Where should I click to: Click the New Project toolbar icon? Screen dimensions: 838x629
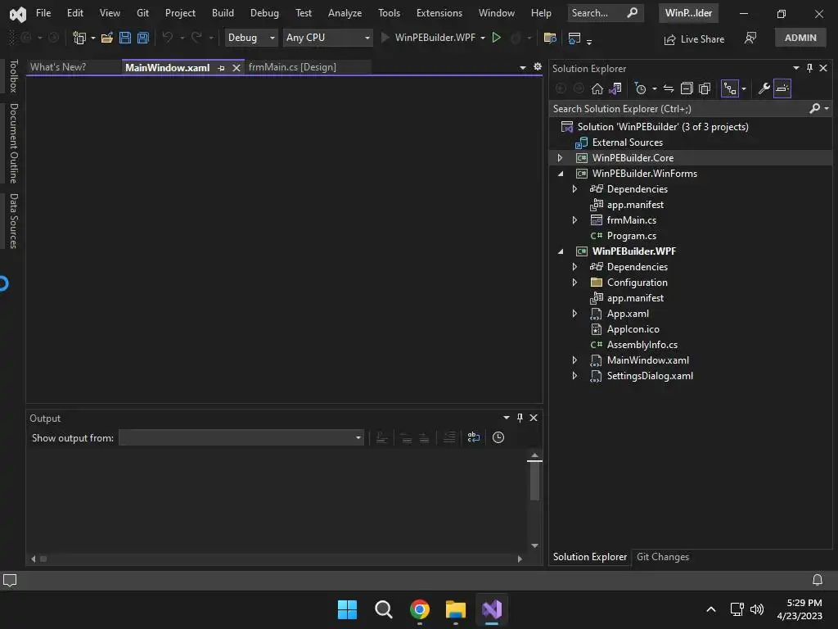point(79,38)
